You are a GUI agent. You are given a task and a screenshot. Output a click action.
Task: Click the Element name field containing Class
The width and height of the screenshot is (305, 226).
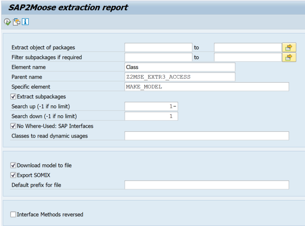tap(180, 67)
